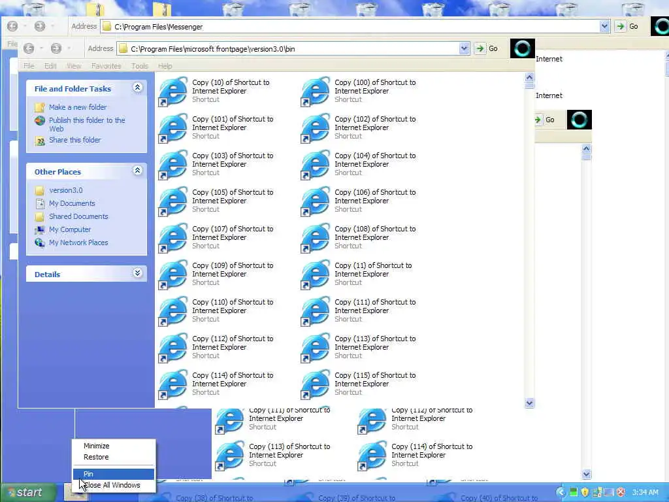The width and height of the screenshot is (669, 502).
Task: Choose Restore in context menu
Action: (114, 457)
